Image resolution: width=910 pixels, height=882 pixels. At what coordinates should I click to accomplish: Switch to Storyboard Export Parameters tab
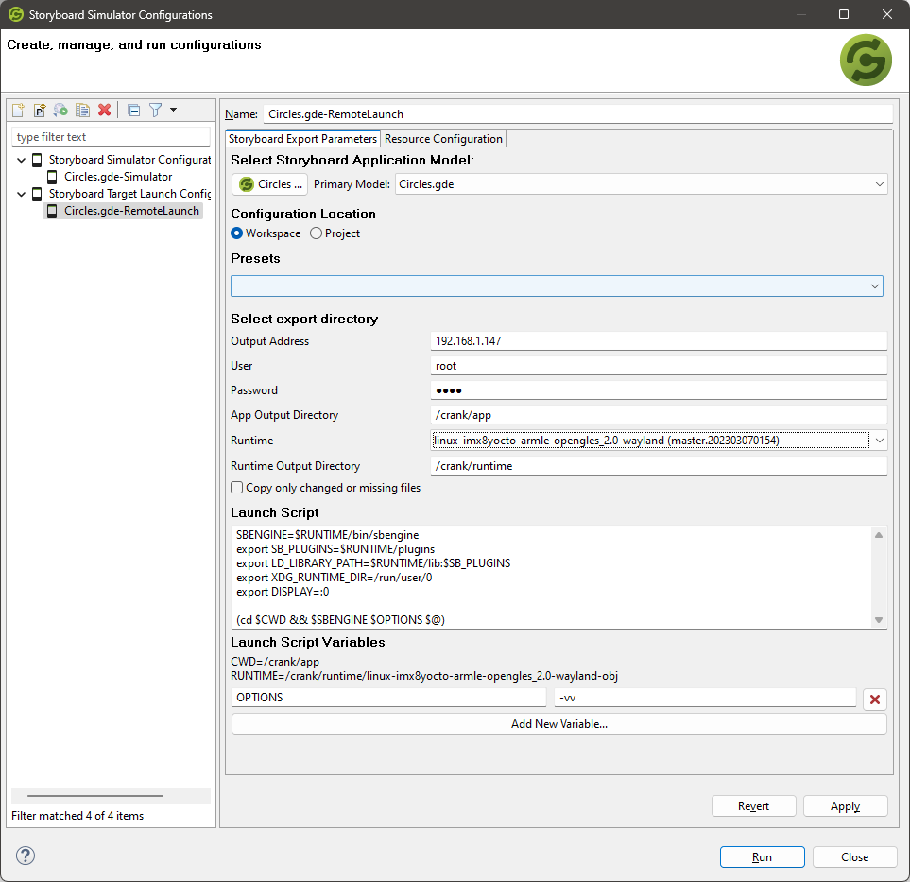point(302,139)
